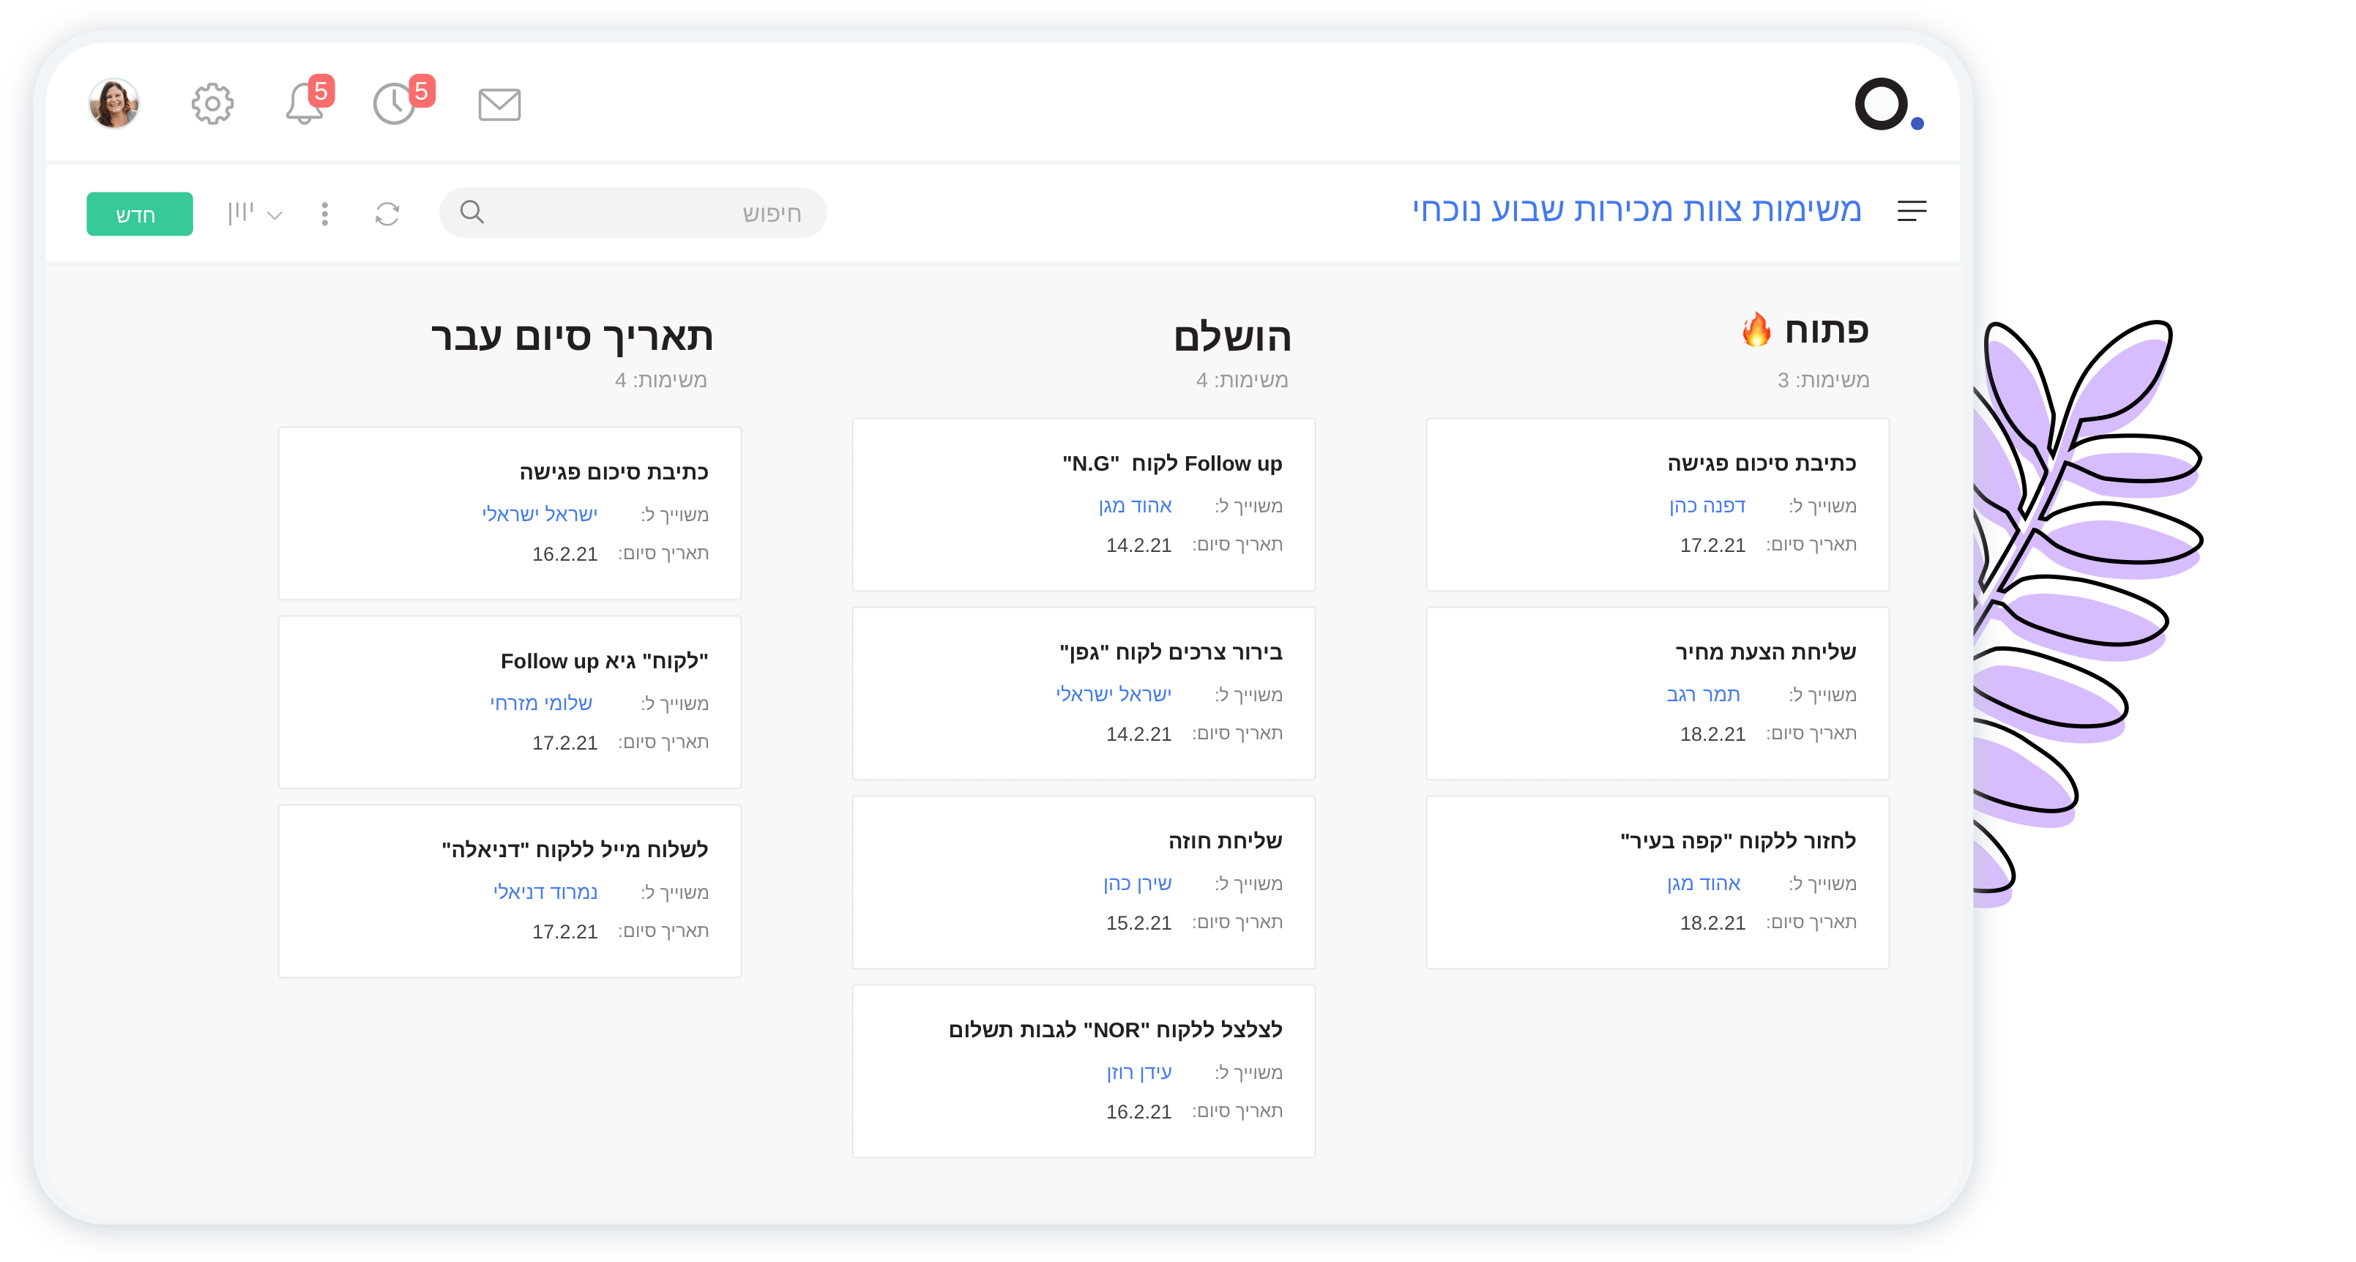The height and width of the screenshot is (1262, 2356).
Task: Click the refresh icon in toolbar
Action: pos(387,214)
